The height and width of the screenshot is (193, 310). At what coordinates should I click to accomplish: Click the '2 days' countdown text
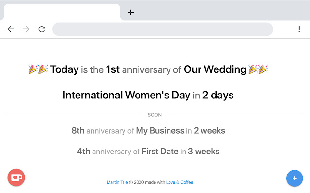pos(218,95)
